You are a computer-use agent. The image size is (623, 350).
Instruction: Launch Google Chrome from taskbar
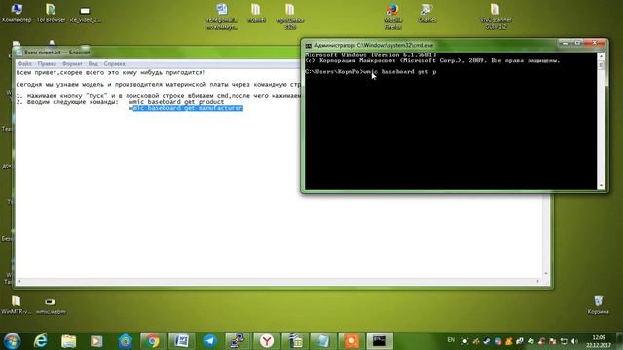tap(152, 340)
